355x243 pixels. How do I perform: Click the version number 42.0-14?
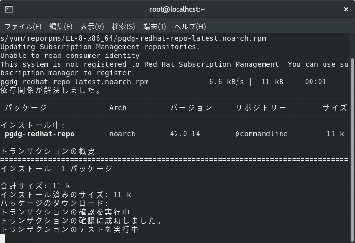point(185,134)
